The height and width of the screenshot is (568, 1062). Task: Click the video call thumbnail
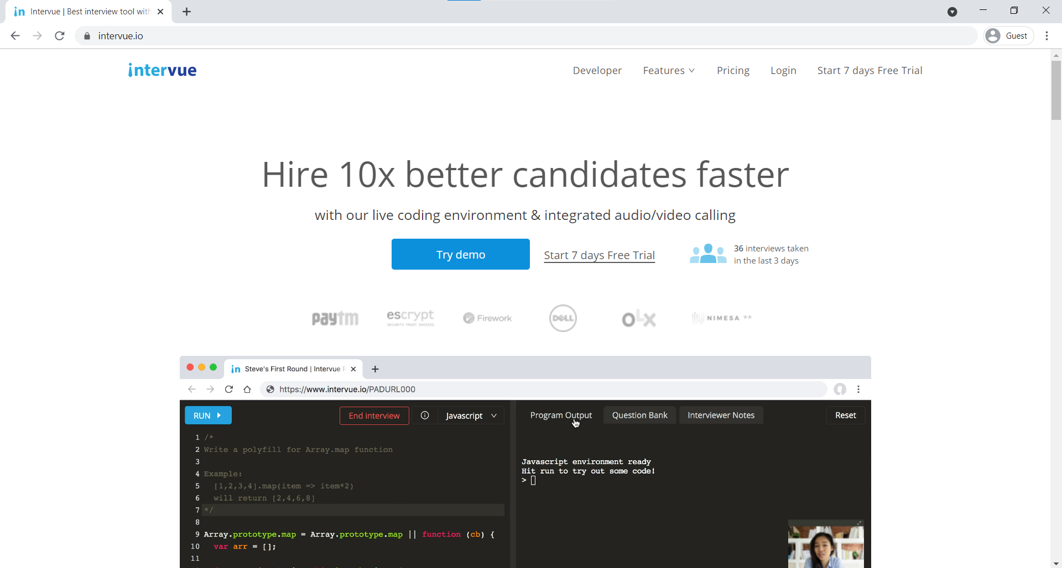coord(826,544)
